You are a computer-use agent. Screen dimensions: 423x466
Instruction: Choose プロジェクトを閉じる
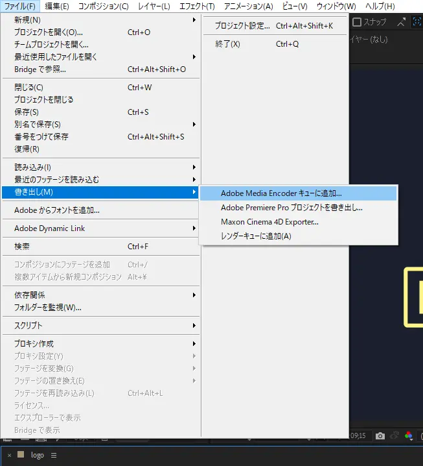pos(101,99)
